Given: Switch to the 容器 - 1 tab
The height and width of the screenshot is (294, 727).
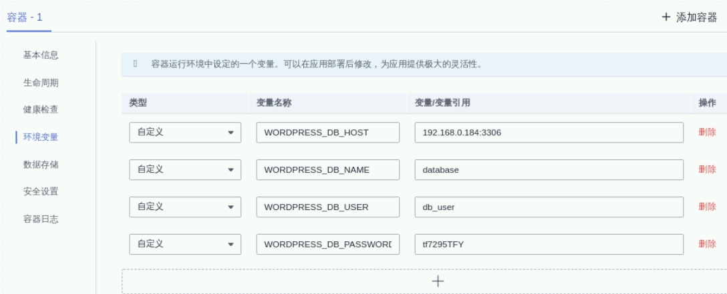Looking at the screenshot, I should click(x=25, y=17).
